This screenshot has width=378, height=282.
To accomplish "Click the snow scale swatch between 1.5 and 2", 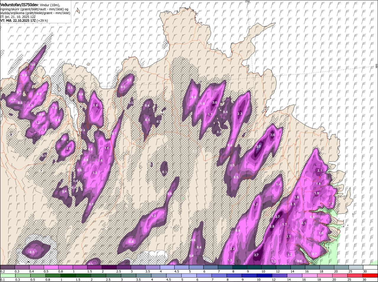I will pos(95,267).
